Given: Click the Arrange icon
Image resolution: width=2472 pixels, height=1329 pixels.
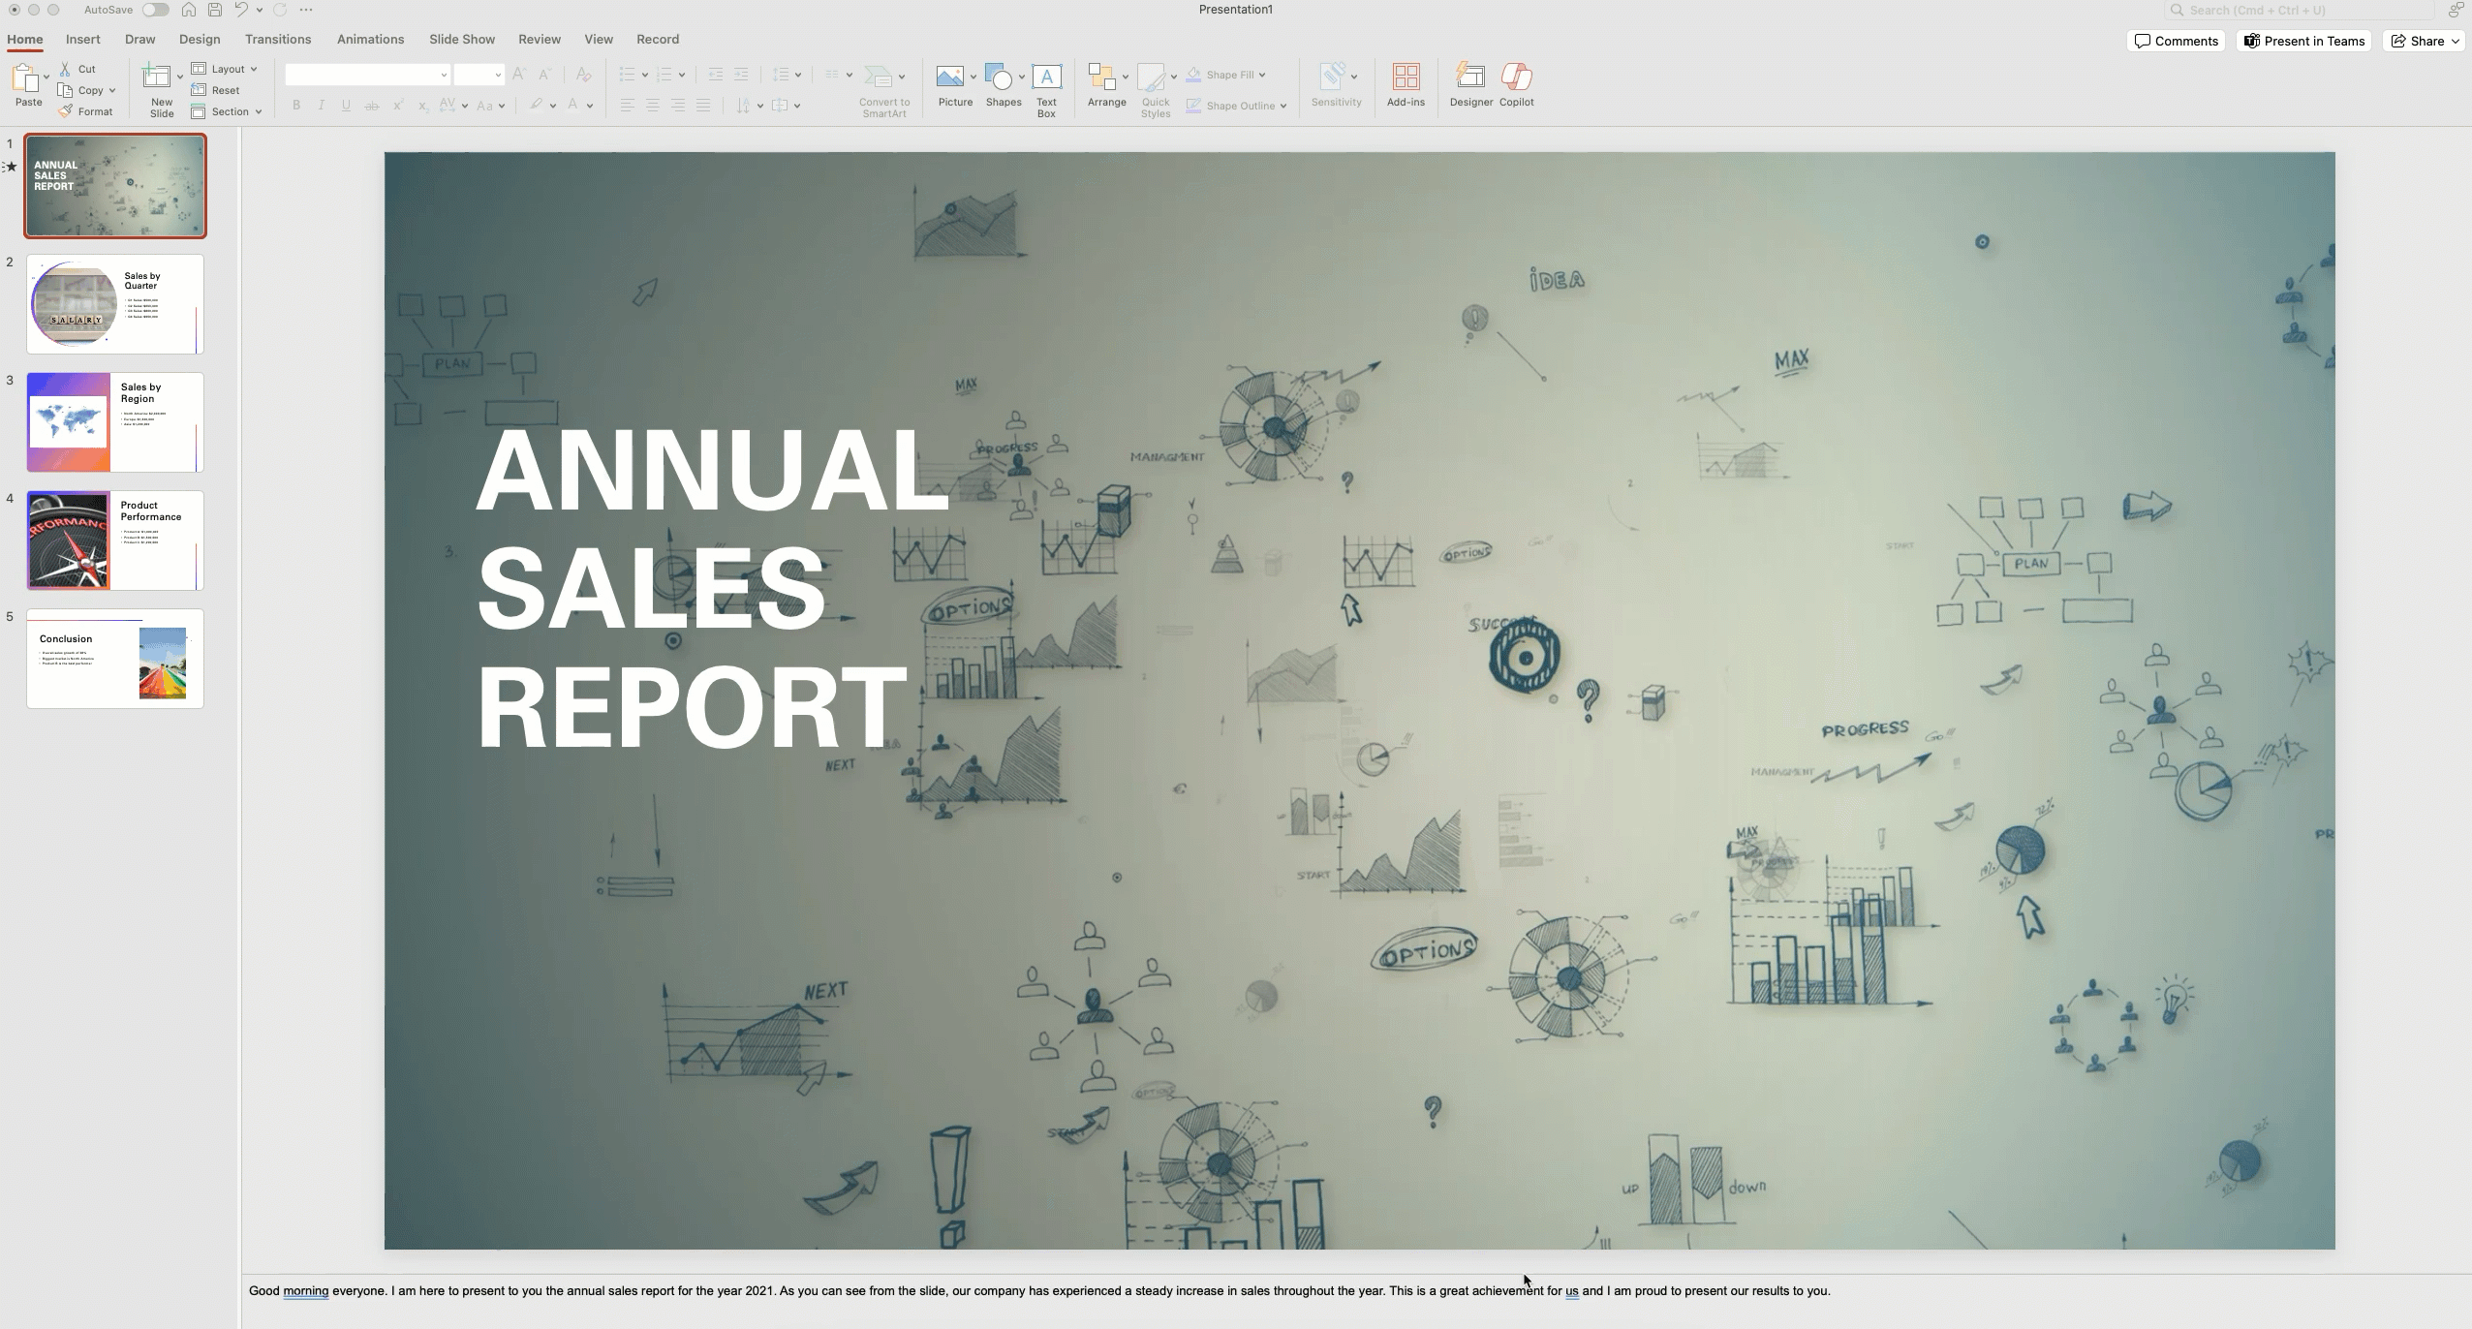Looking at the screenshot, I should point(1101,77).
